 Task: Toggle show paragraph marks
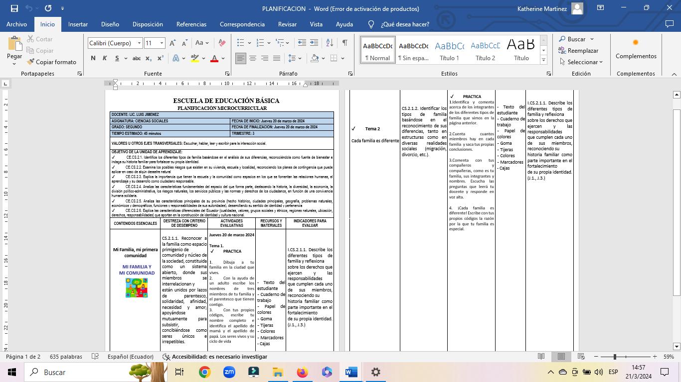[344, 43]
